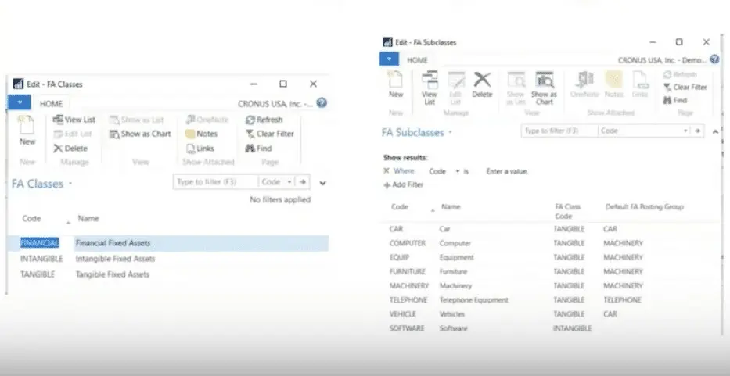Click INTANGIBLE class code in Software row
This screenshot has width=730, height=376.
coord(572,328)
